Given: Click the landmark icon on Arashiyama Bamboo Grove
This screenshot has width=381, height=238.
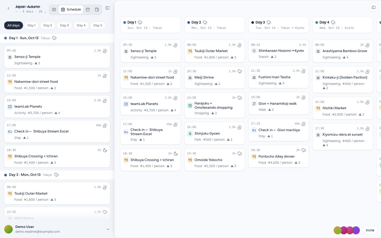Looking at the screenshot, I should coord(318,51).
